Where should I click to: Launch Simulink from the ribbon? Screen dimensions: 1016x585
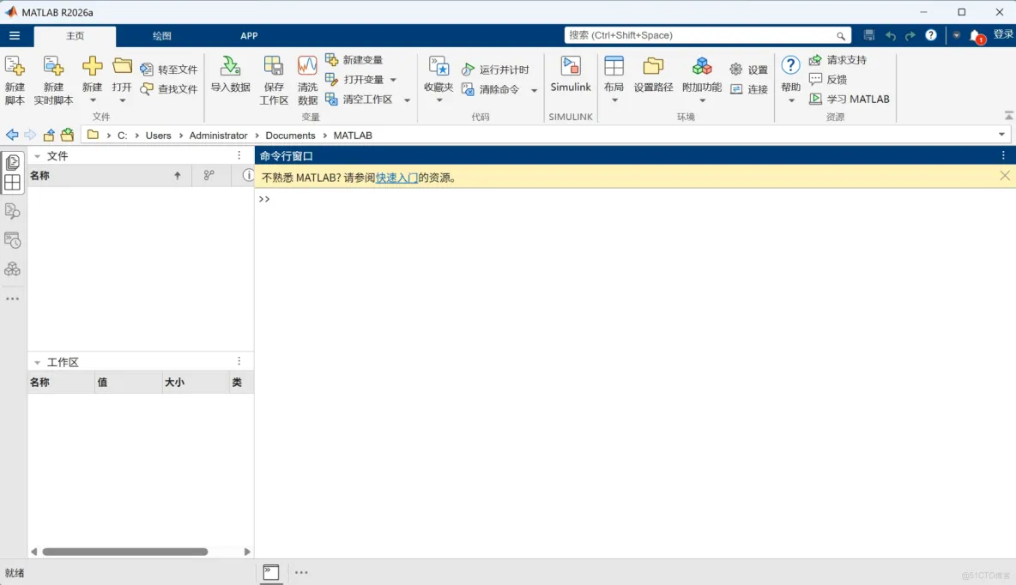pos(570,75)
